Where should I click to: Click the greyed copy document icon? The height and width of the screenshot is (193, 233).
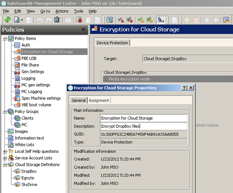coord(174,20)
